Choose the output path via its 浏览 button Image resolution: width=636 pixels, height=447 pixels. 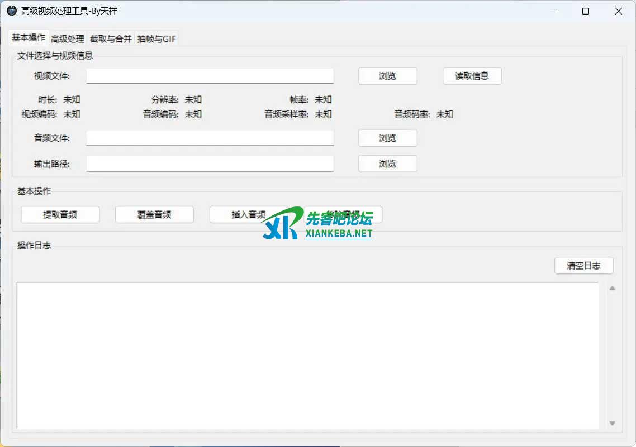(387, 164)
